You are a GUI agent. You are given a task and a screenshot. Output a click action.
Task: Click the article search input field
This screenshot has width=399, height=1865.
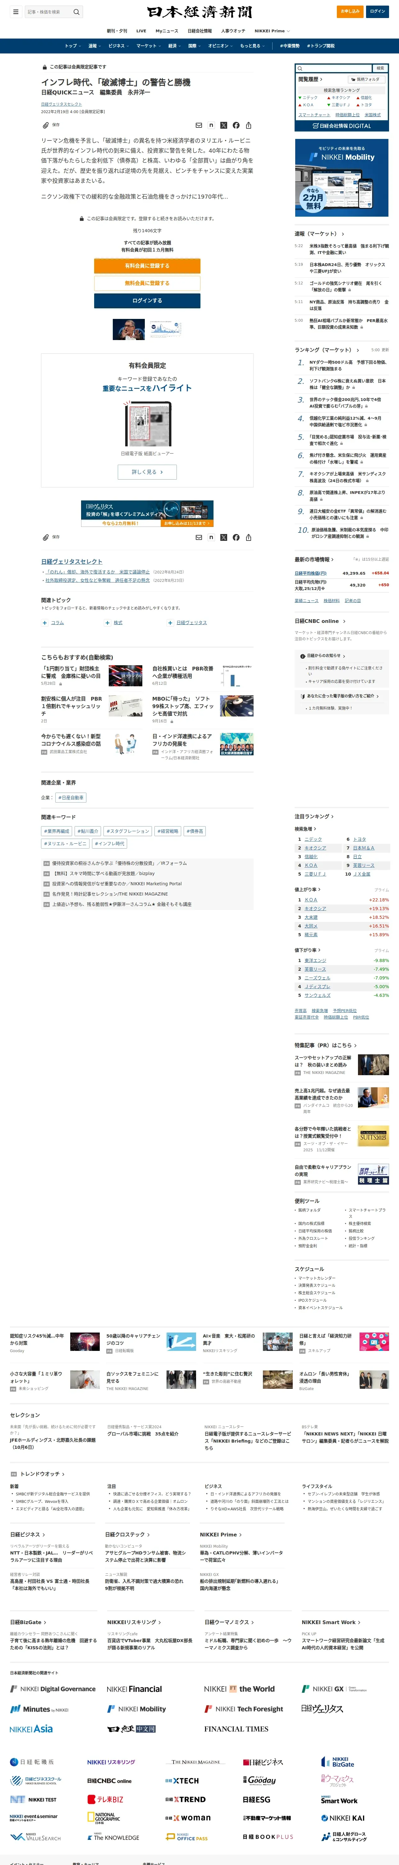coord(48,12)
